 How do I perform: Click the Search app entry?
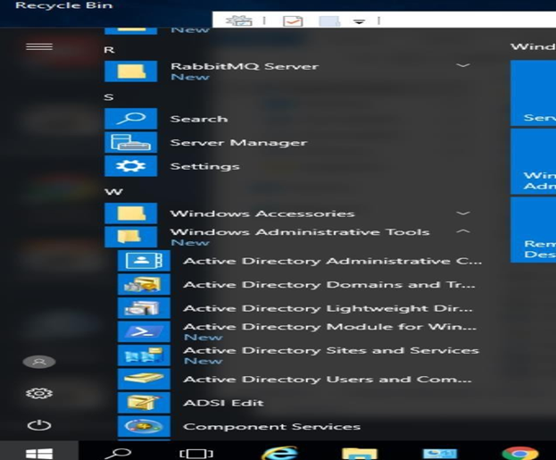198,119
